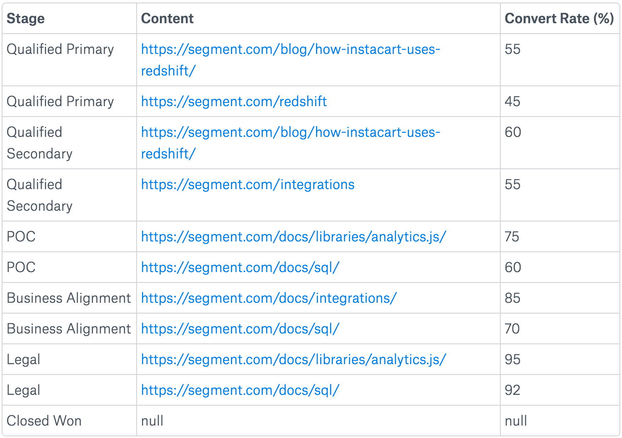Click the 85 convert rate cell

512,298
